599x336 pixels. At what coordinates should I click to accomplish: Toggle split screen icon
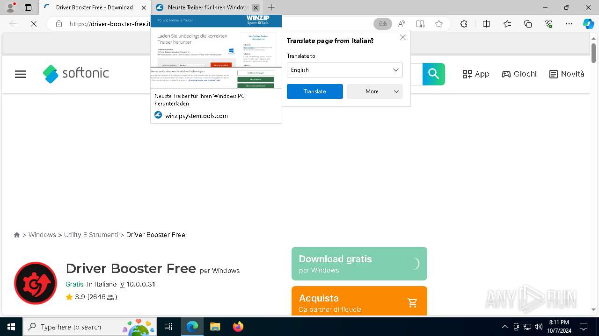click(486, 24)
